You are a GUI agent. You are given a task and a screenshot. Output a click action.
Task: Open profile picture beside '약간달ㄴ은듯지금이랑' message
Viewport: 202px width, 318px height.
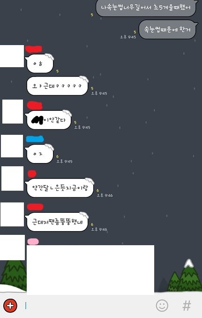click(x=12, y=178)
